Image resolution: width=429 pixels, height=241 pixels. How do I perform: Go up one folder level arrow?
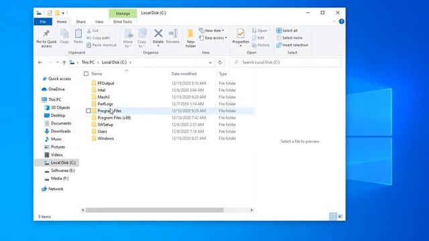click(64, 62)
